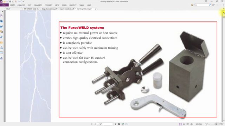Screen dimensions: 225x126
Task: Open the FORM ribbon tab
Action: [64, 5]
